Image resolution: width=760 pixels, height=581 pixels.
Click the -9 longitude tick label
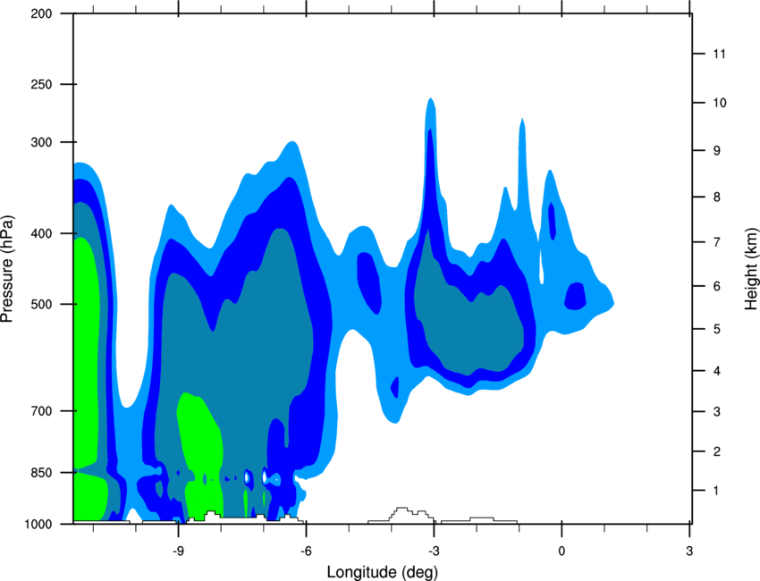pos(178,552)
